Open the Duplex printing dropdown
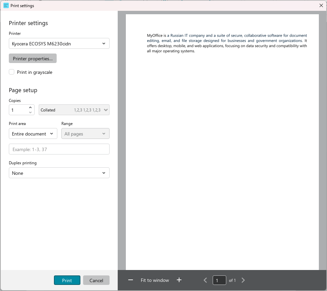Screen dimensions: 327x291 pyautogui.click(x=59, y=173)
